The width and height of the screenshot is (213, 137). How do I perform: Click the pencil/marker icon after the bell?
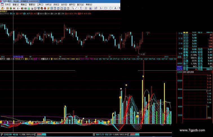(x=48, y=8)
